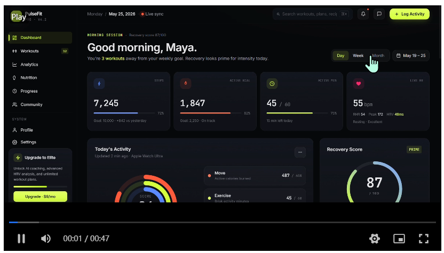This screenshot has height=253, width=444.
Task: Click the May 25, 2026 date text
Action: pyautogui.click(x=122, y=14)
